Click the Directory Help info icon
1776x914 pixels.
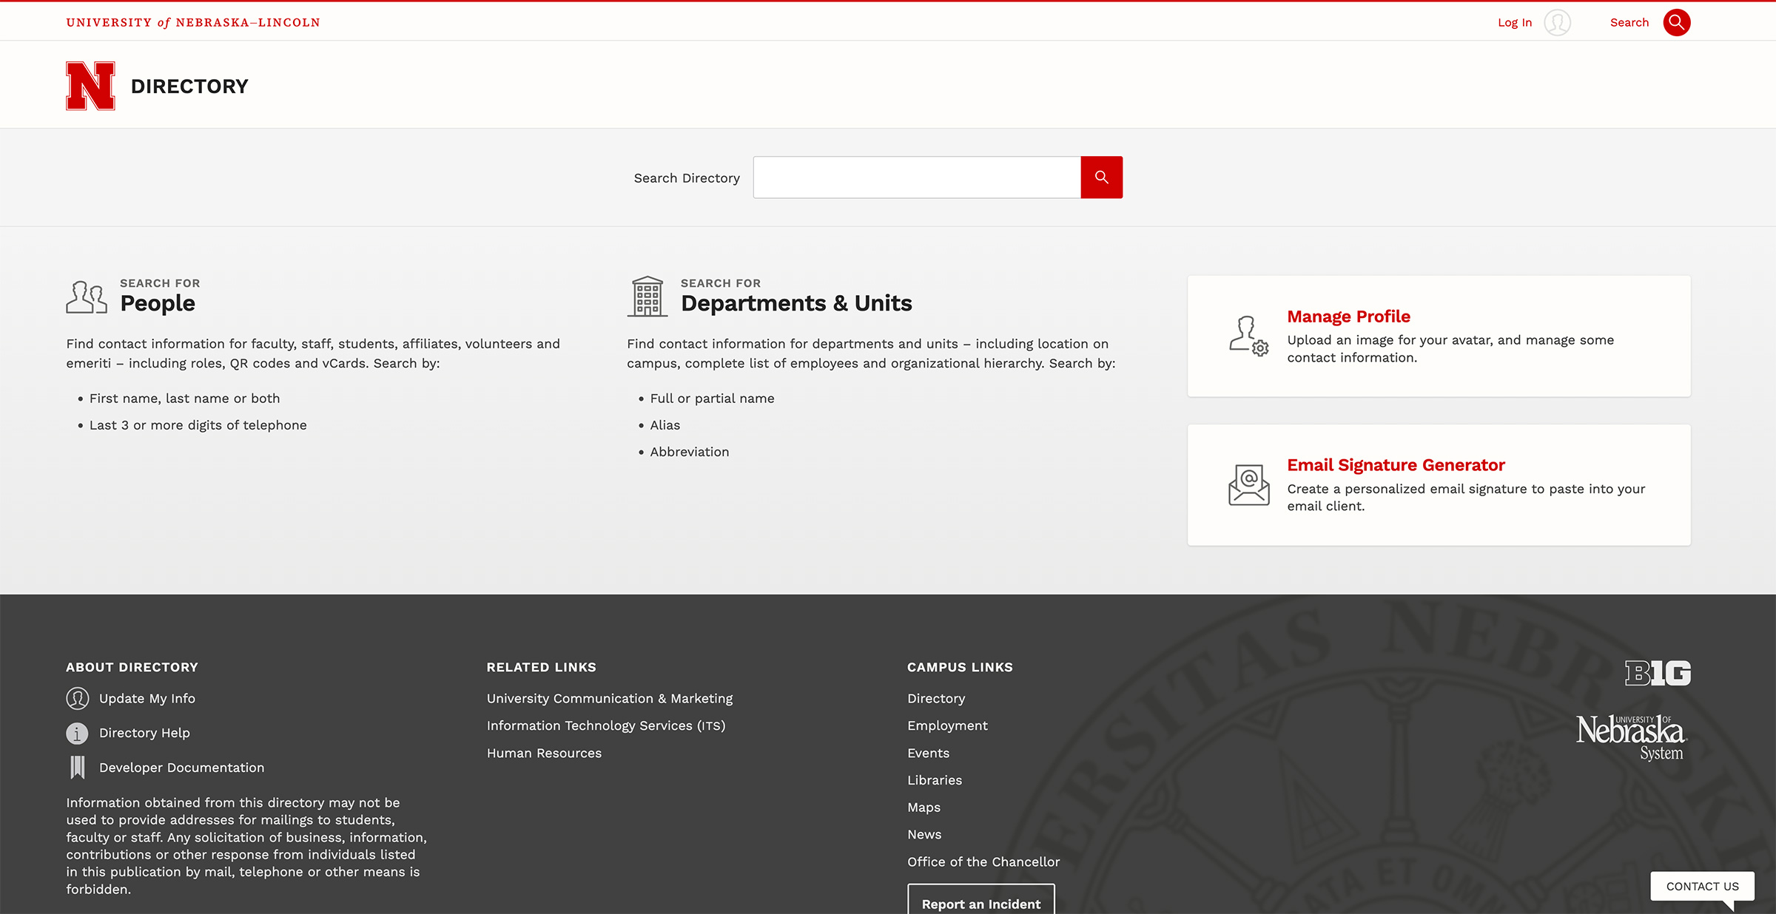[x=77, y=734]
